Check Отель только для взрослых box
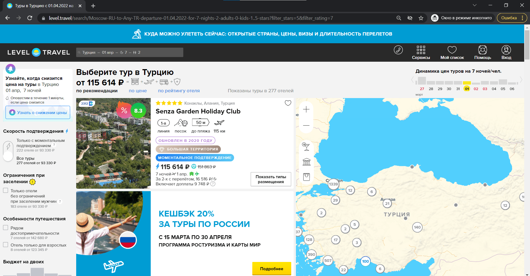 pyautogui.click(x=6, y=245)
